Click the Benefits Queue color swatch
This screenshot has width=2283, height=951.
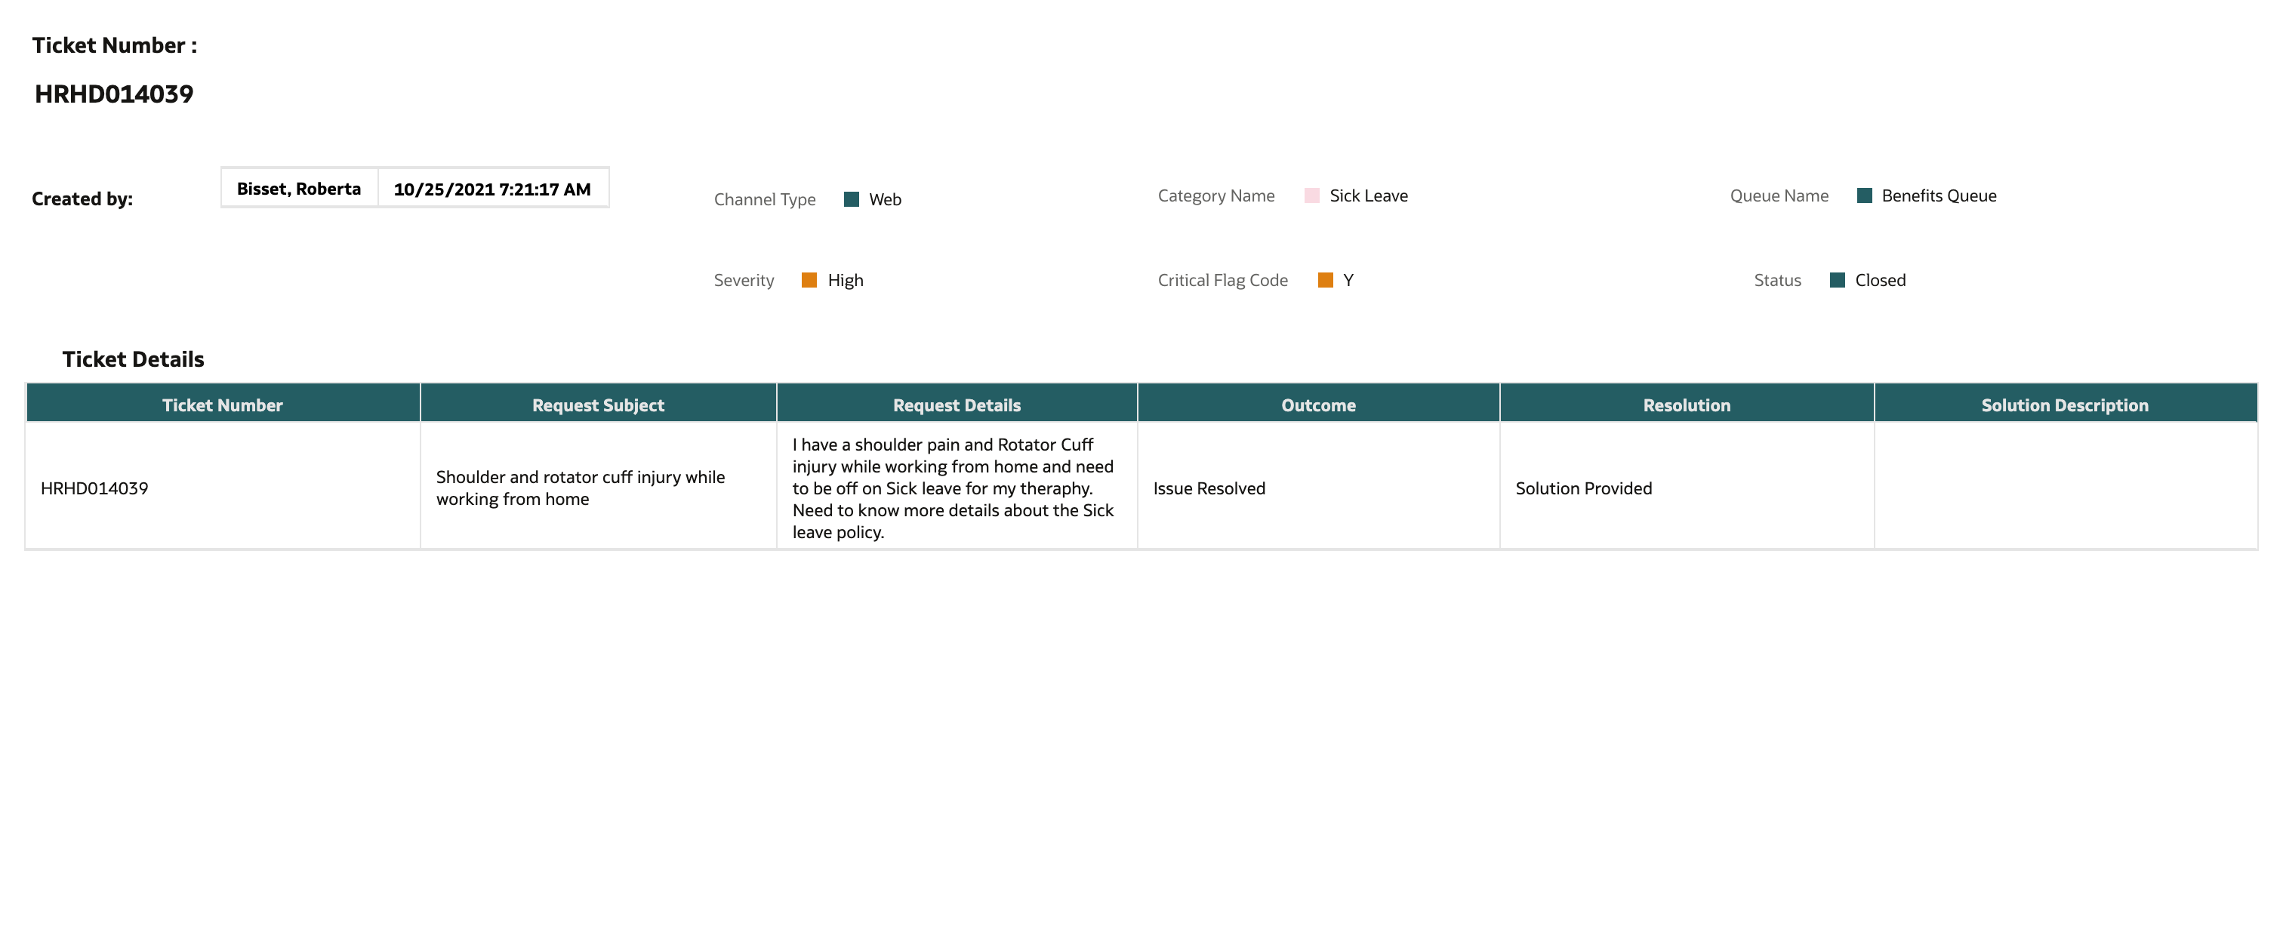[1864, 196]
